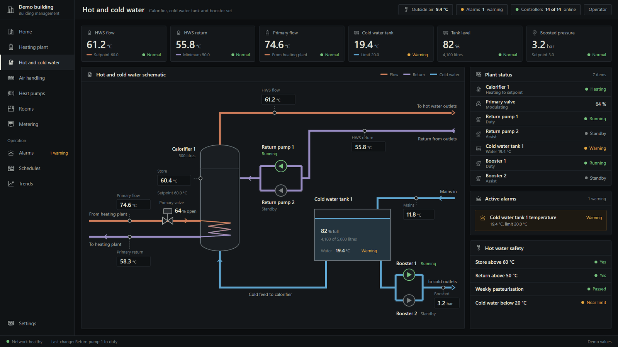Click the Cold water tank card icon
The height and width of the screenshot is (347, 618).
(x=357, y=33)
